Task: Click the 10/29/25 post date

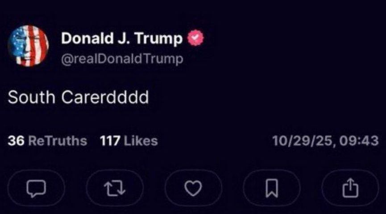Action: coord(303,141)
